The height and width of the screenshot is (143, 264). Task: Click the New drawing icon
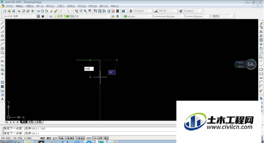[x=4, y=11]
